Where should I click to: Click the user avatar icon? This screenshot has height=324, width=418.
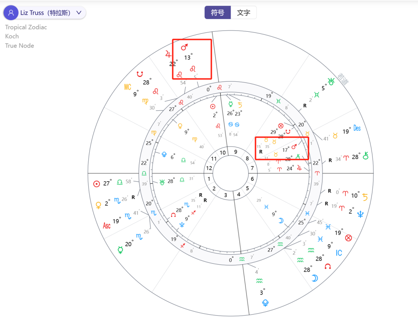(x=11, y=12)
